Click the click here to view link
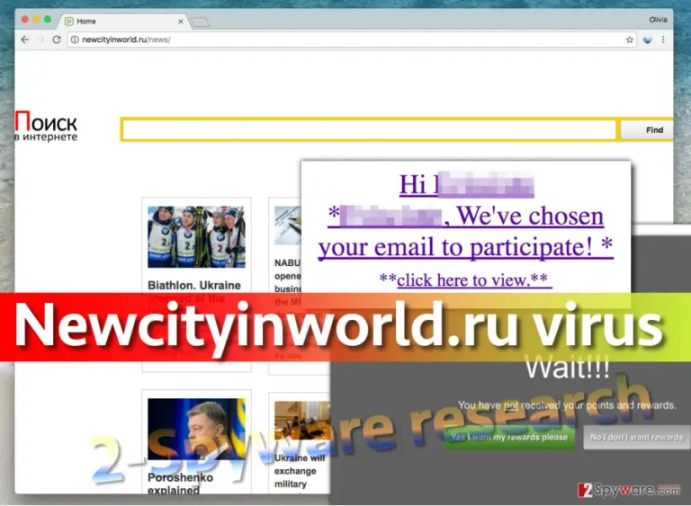Viewport: 691px width, 506px height. click(465, 280)
